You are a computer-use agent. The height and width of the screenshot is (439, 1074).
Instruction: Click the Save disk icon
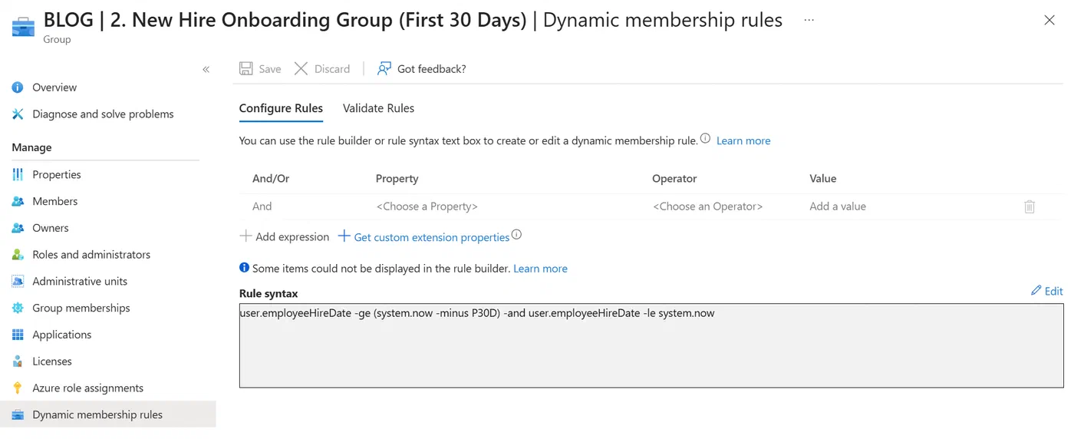point(246,69)
